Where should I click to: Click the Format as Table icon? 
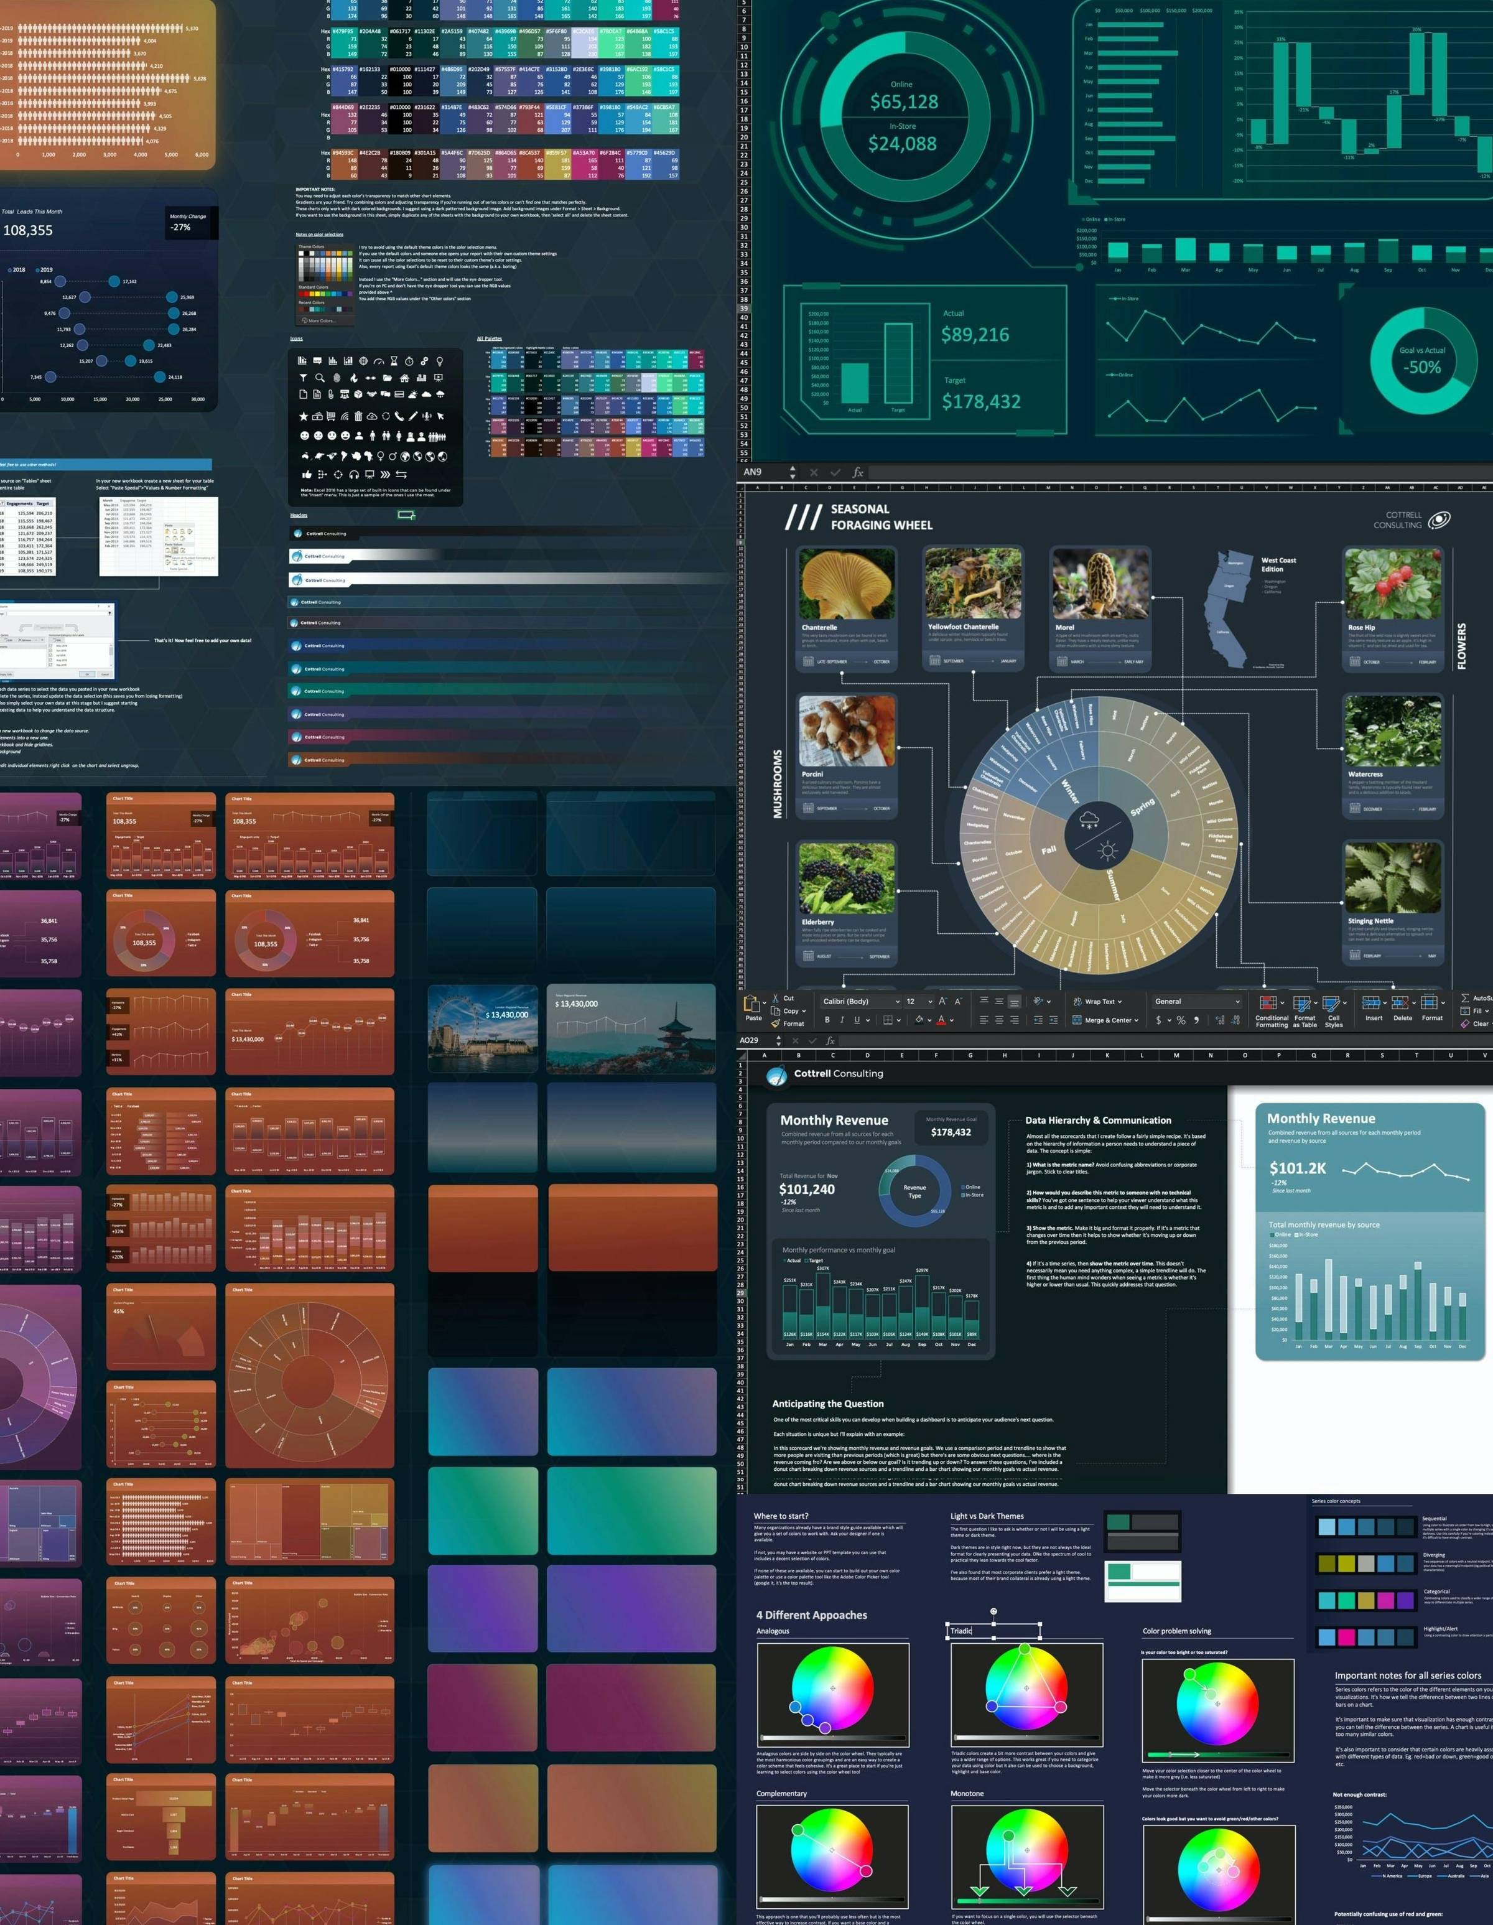coord(1302,1003)
